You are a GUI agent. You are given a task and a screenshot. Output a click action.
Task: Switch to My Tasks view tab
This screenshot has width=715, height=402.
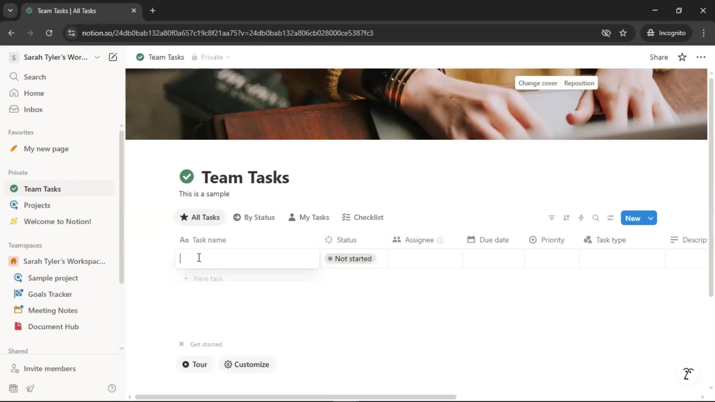(309, 217)
